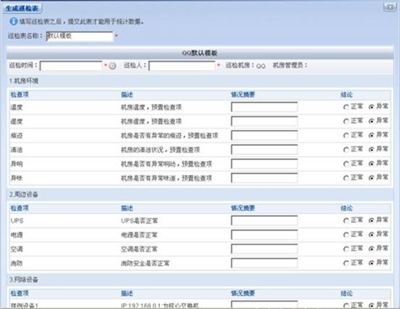Image resolution: width=400 pixels, height=309 pixels.
Task: Close the 生成巡检表 dialog
Action: click(389, 7)
